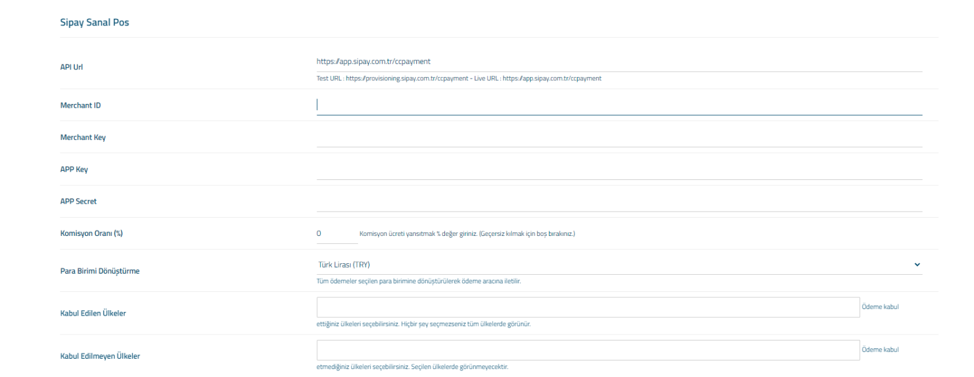The width and height of the screenshot is (974, 377).
Task: Click the 'etmediğiniz ülkeleri seçebilirsiniz' hint text
Action: [x=412, y=367]
